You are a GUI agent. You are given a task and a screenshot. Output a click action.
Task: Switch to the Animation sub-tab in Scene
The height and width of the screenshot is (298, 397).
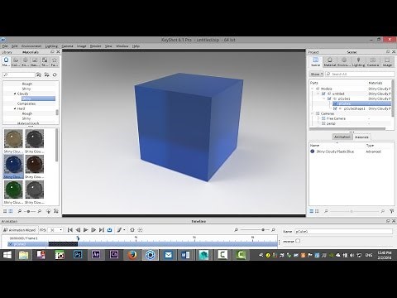pyautogui.click(x=342, y=137)
